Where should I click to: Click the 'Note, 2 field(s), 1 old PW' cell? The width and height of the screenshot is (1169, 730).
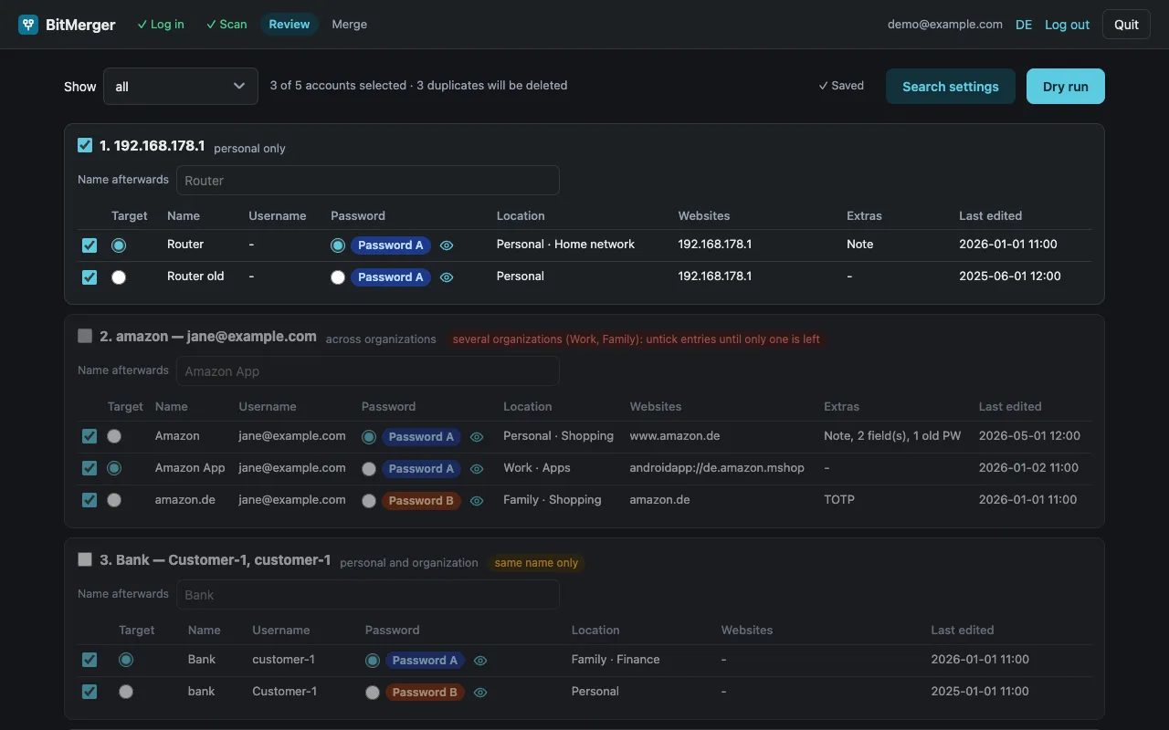892,436
